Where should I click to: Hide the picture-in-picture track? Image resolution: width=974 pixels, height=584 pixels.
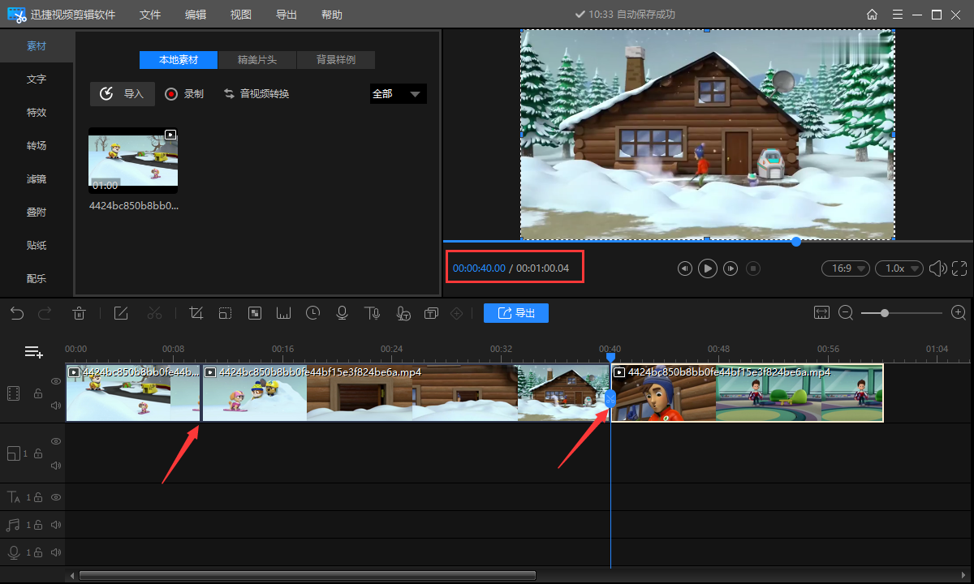56,441
